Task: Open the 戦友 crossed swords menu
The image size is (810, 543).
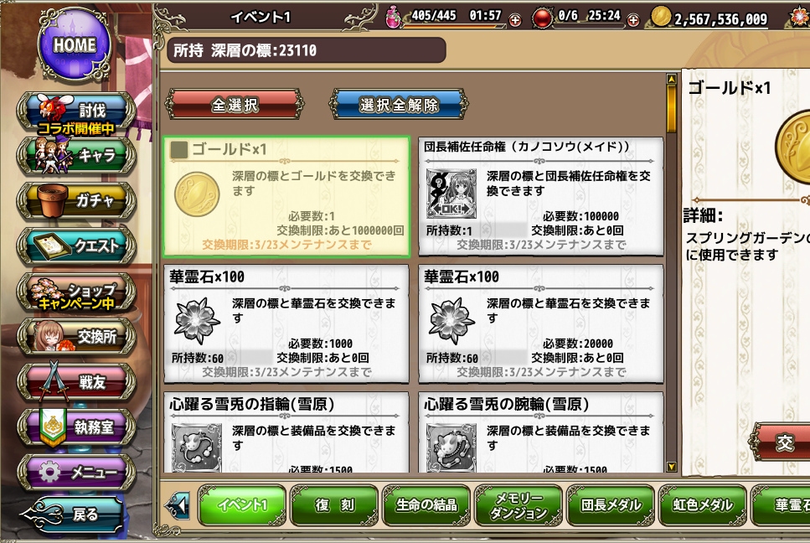Action: point(76,382)
